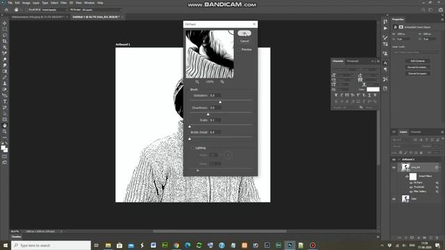
Task: Click Faux Bold in Character panel
Action: (x=336, y=95)
